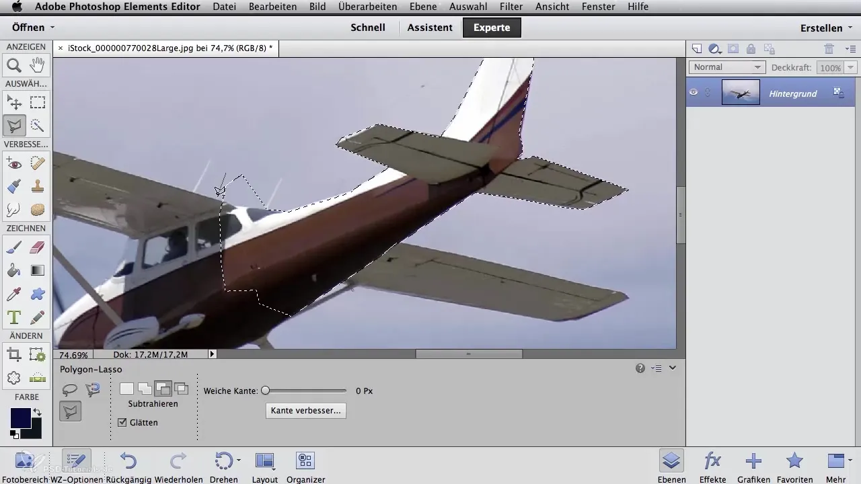
Task: Open the Normal blend mode dropdown
Action: click(727, 67)
